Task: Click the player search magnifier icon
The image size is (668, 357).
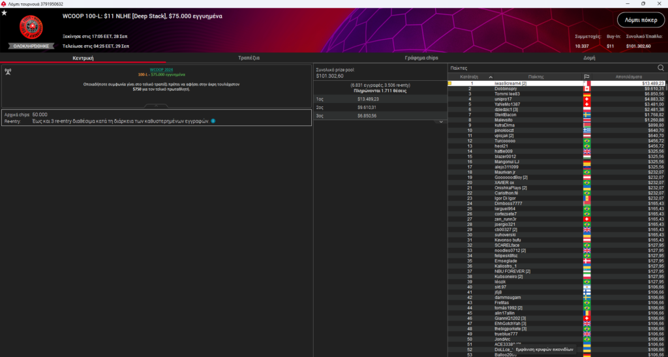Action: click(x=660, y=68)
